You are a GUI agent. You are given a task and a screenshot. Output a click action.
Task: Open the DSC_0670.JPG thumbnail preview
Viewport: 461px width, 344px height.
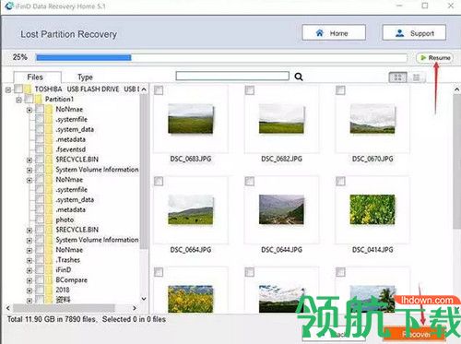pos(372,119)
